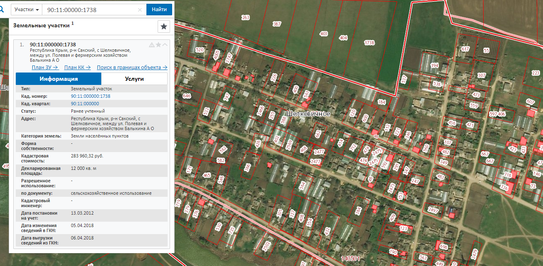Viewport: 543px width, 266px height.
Task: Click the magnifier search icon
Action: tap(2, 9)
